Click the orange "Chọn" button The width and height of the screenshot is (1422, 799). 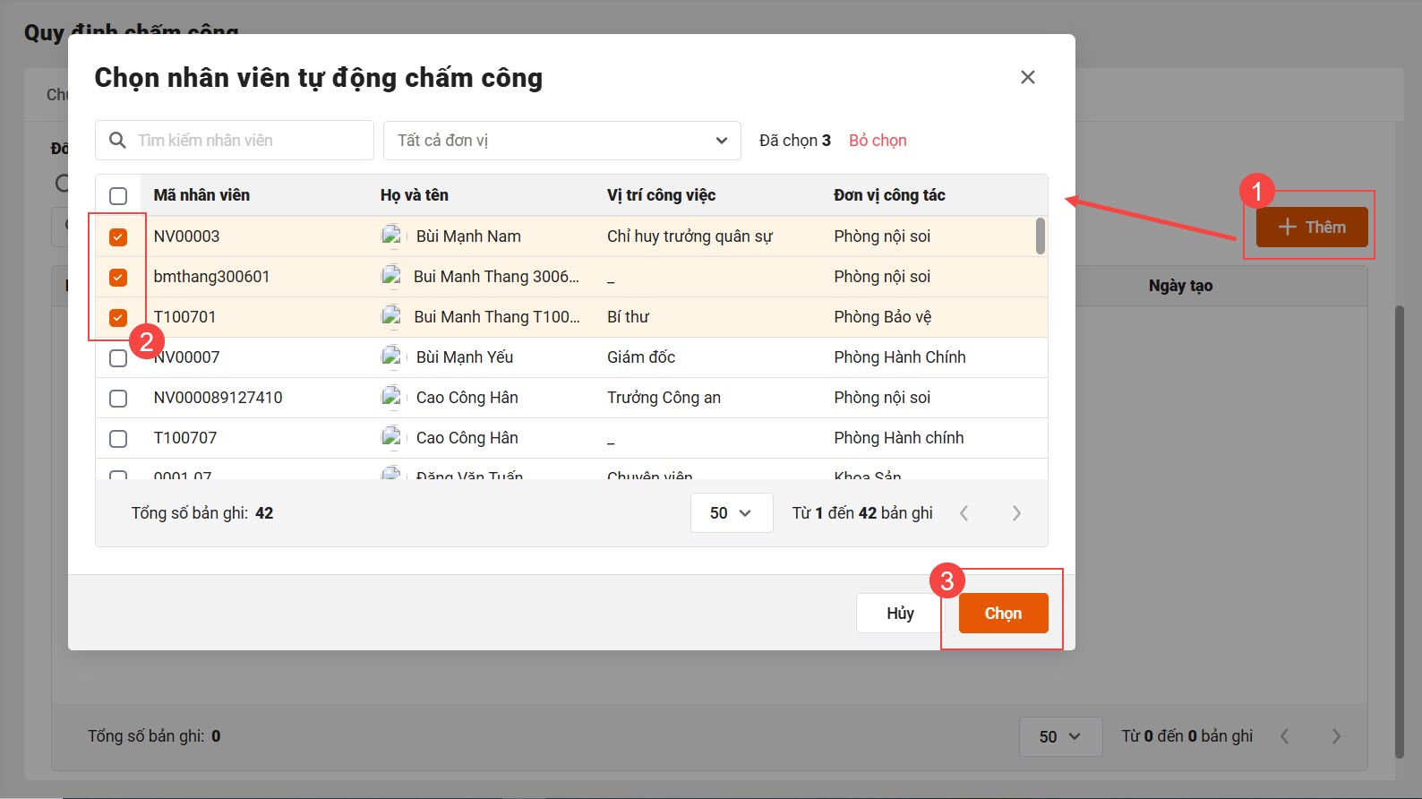click(x=1003, y=614)
